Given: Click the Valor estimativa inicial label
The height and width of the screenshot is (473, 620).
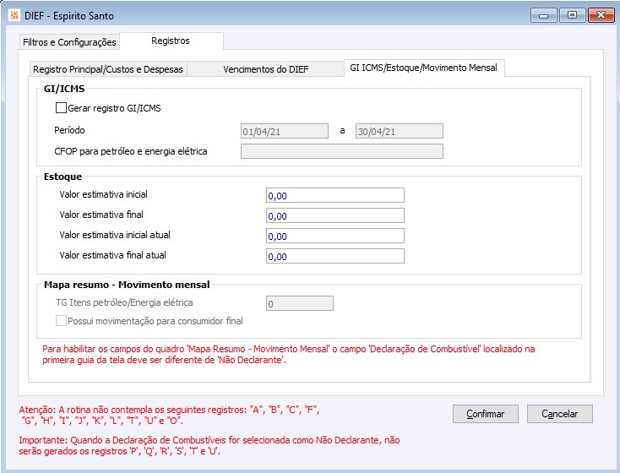Looking at the screenshot, I should (103, 194).
